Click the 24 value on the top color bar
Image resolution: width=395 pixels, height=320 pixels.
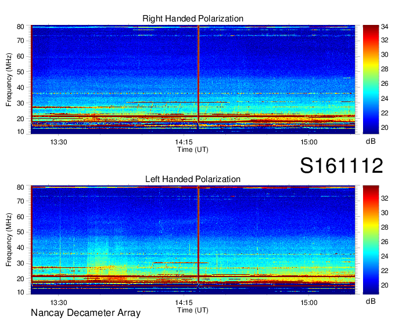[385, 99]
